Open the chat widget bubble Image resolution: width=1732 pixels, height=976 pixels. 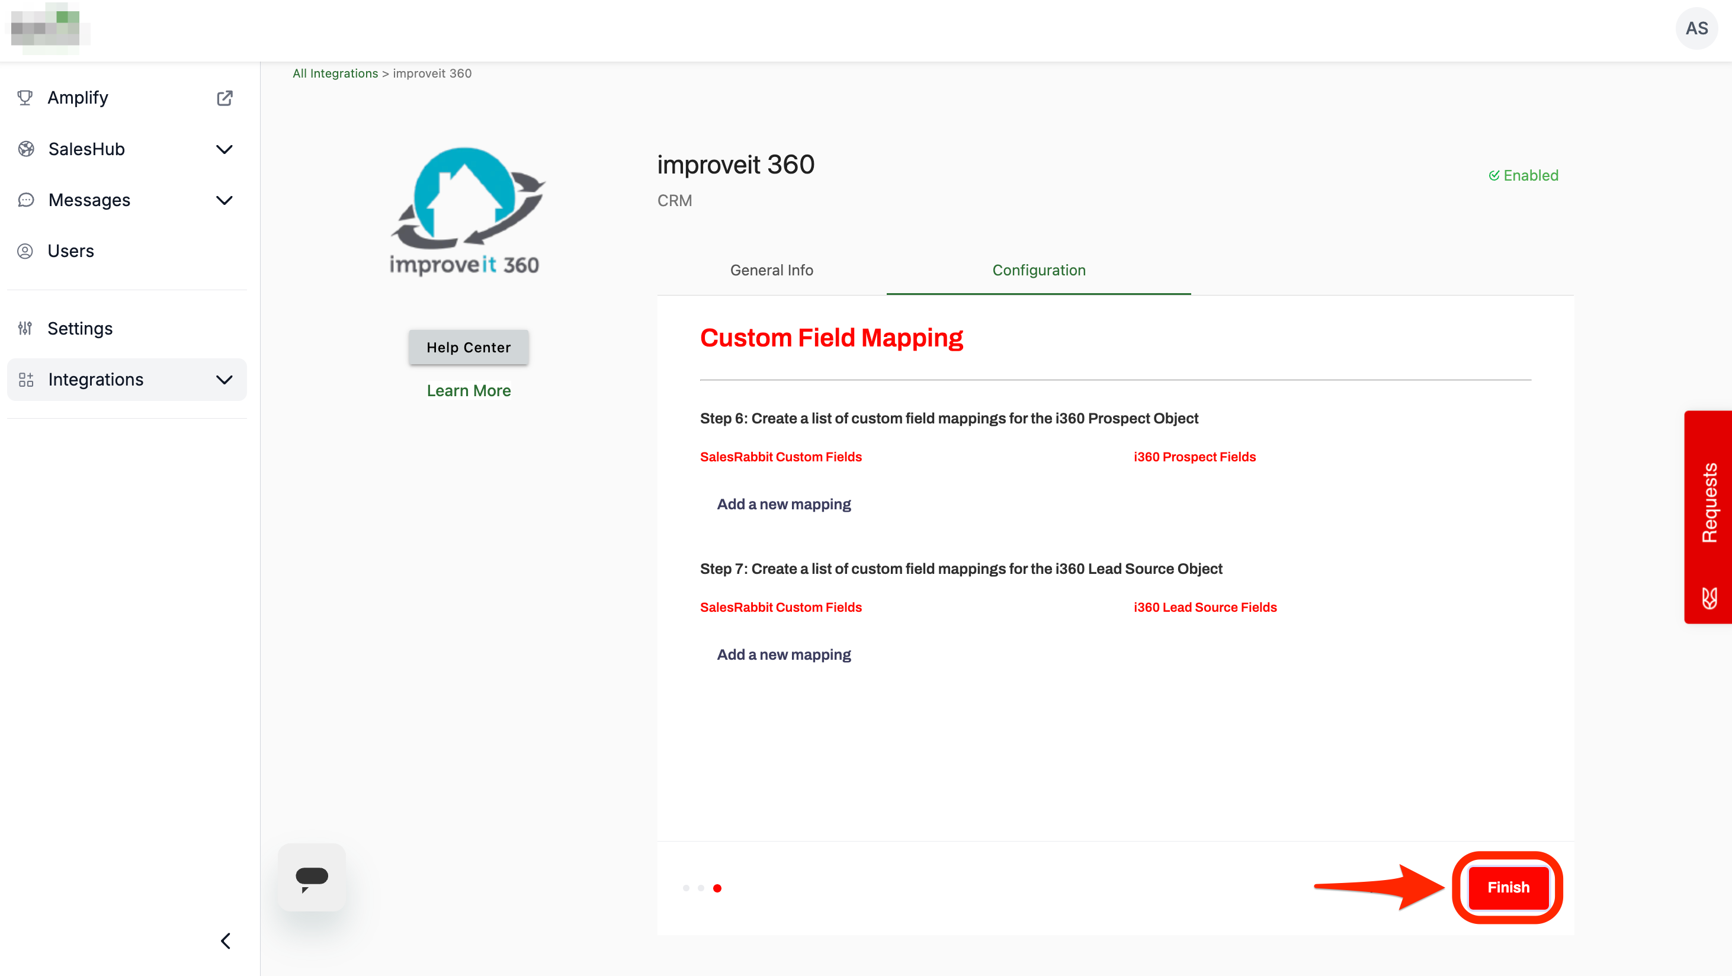(x=312, y=878)
